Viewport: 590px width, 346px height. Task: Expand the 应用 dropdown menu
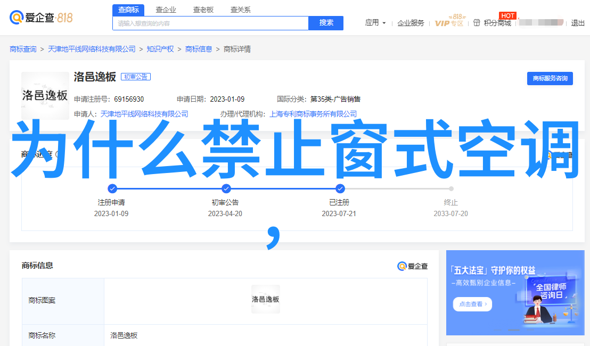click(375, 22)
